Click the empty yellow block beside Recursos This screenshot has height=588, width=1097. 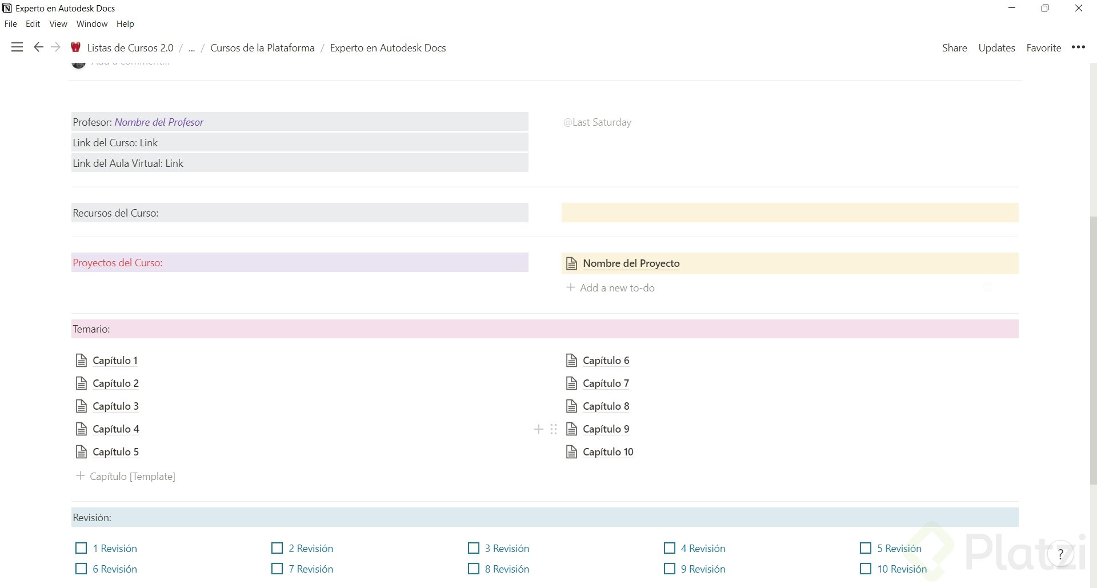pos(790,213)
